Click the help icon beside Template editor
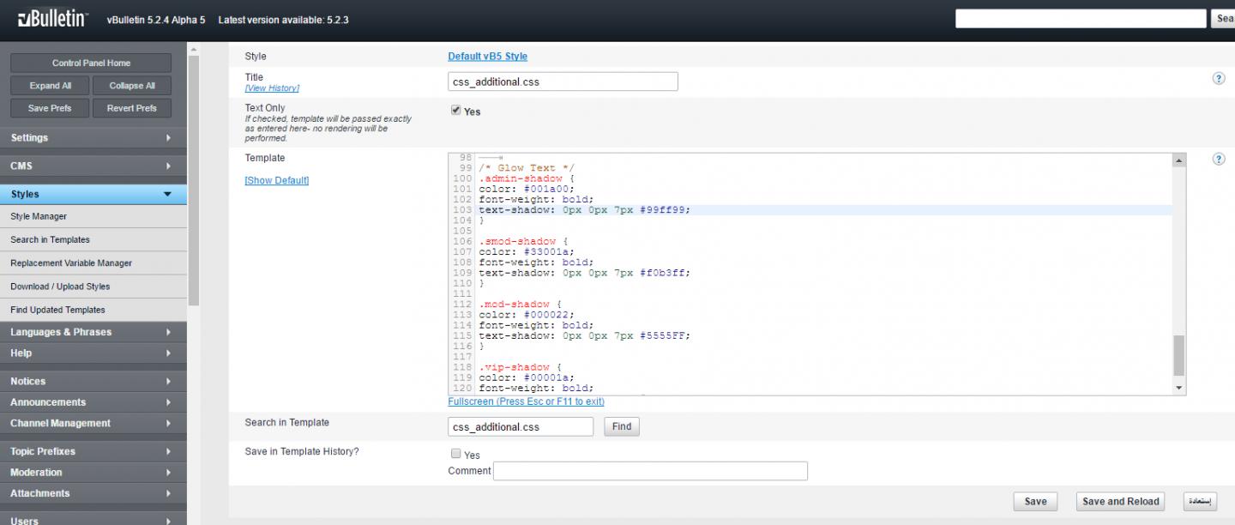1235x525 pixels. [1218, 160]
